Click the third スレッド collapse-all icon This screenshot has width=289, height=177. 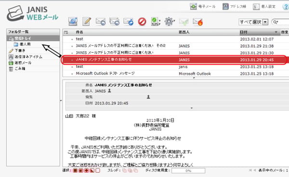(136, 171)
